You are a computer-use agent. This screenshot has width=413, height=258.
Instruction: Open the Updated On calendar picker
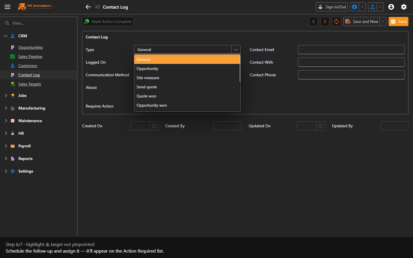[x=321, y=126]
